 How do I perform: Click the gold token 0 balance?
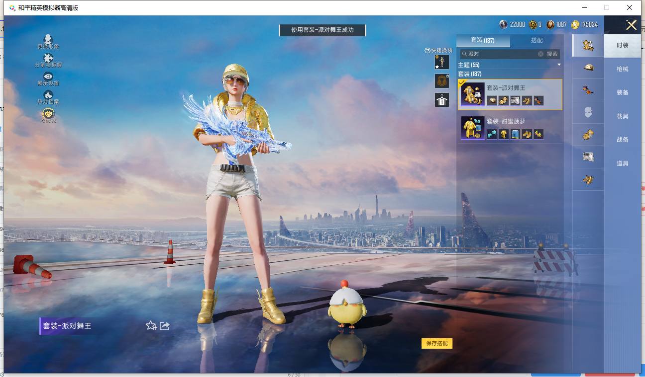[x=535, y=24]
